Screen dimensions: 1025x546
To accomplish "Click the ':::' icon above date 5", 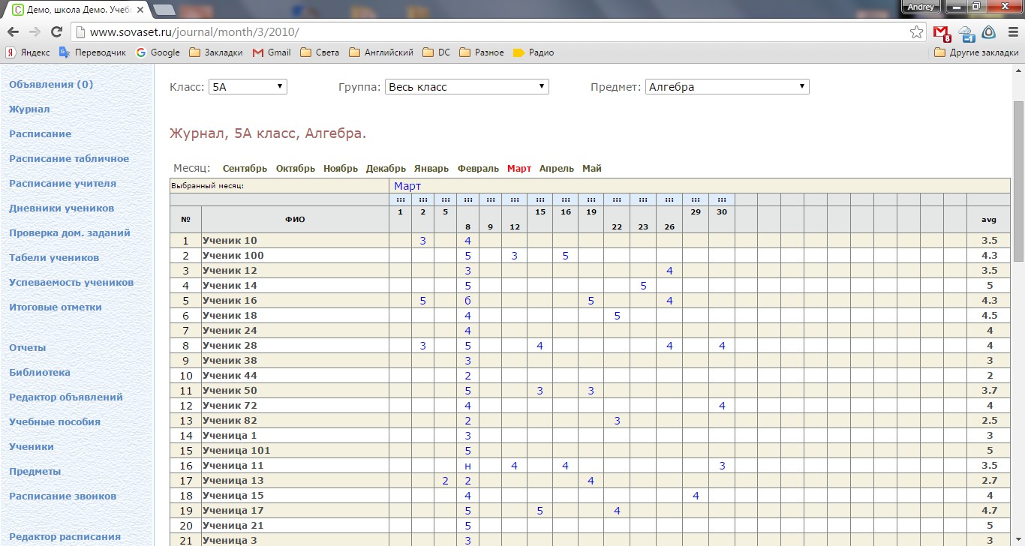I will coord(446,199).
